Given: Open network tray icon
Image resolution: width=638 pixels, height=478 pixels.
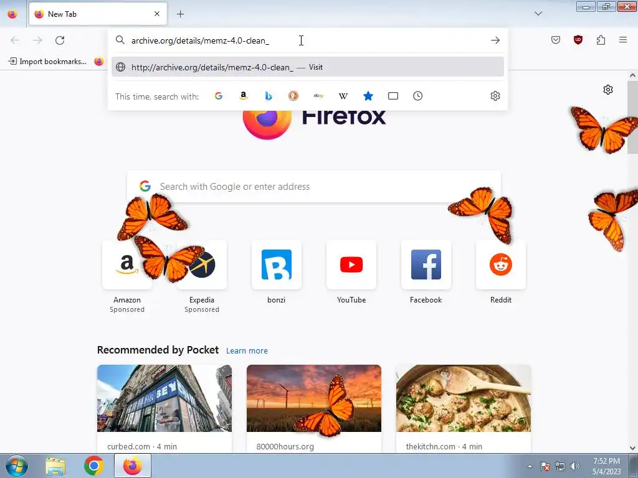Looking at the screenshot, I should pos(560,466).
